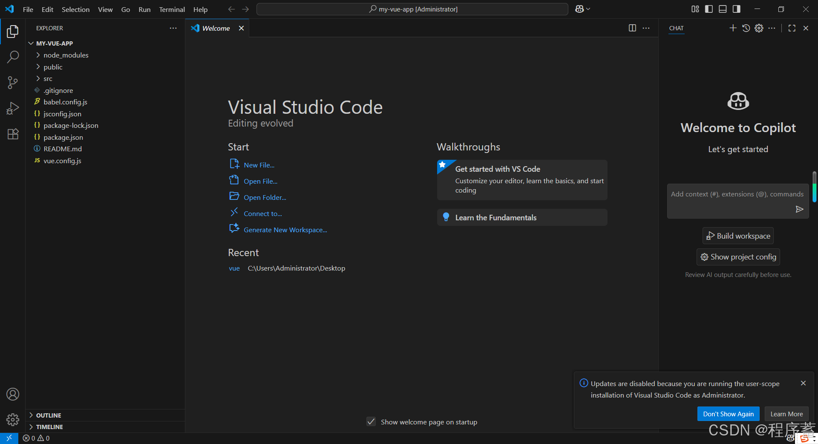
Task: Expand the node_modules folder
Action: click(105, 55)
